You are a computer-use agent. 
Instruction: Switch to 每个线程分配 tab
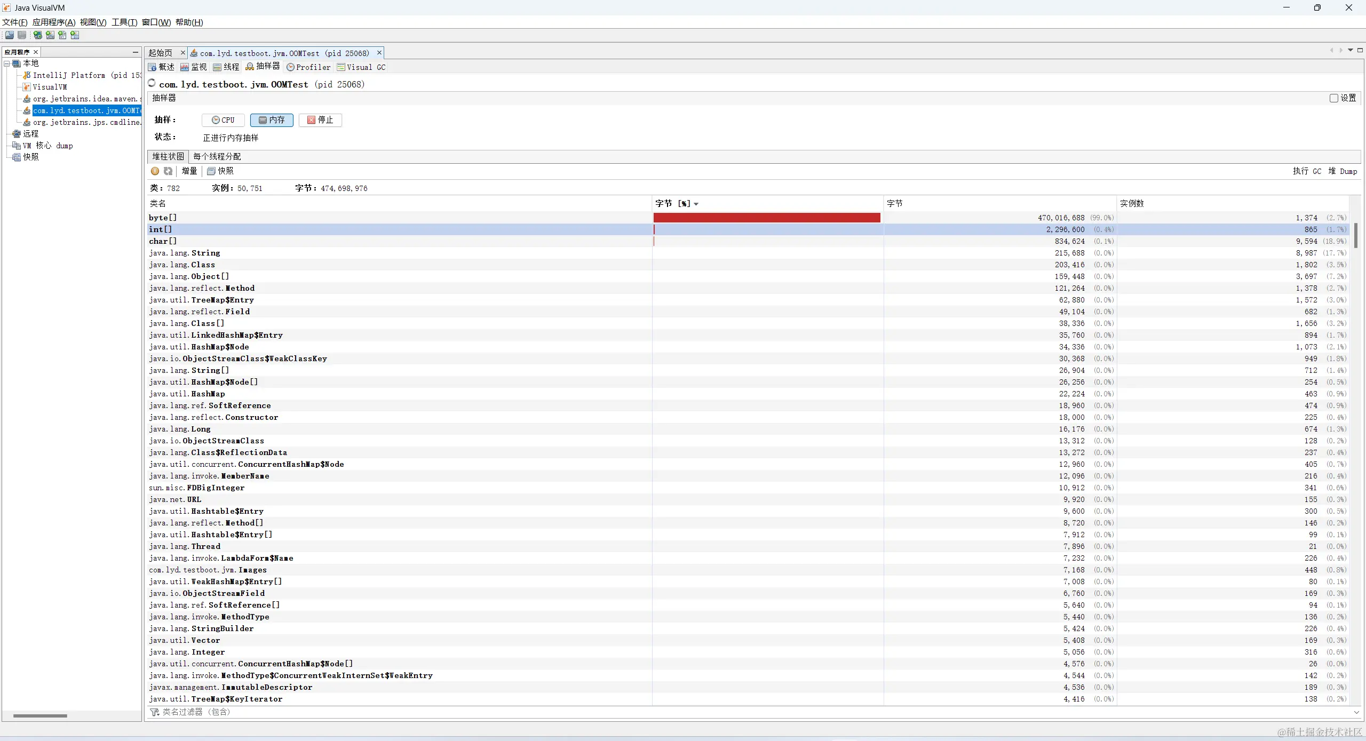[x=217, y=156]
